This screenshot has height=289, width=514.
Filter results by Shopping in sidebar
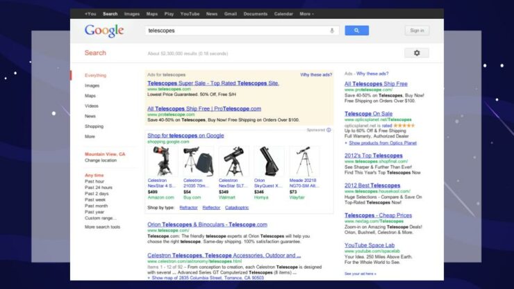coord(94,126)
